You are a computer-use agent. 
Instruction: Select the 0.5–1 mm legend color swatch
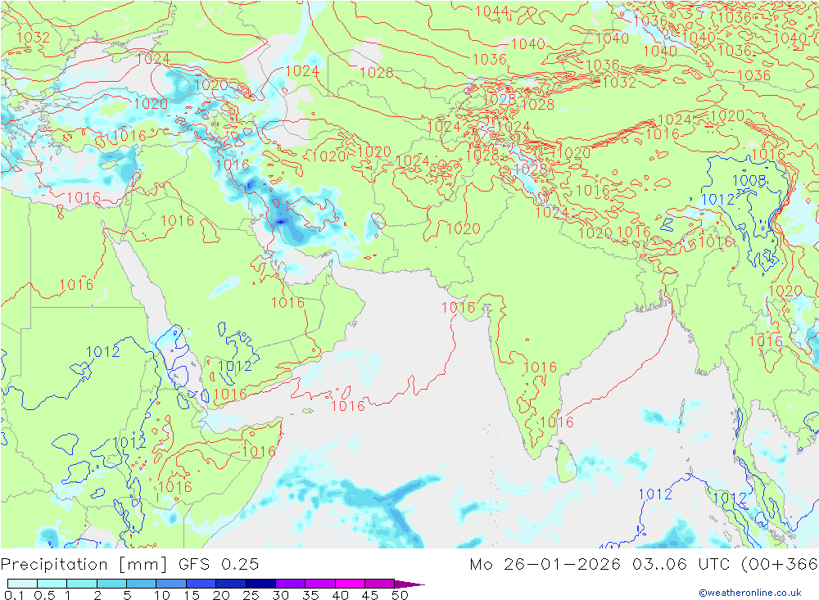(x=52, y=584)
